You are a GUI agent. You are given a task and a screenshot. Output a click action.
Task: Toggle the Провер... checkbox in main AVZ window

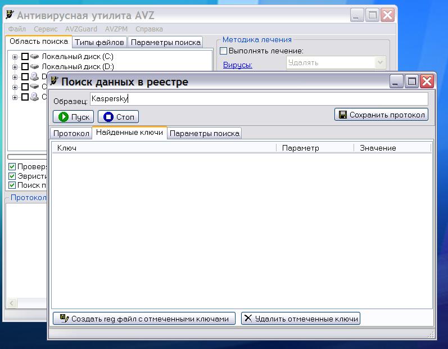click(x=12, y=166)
